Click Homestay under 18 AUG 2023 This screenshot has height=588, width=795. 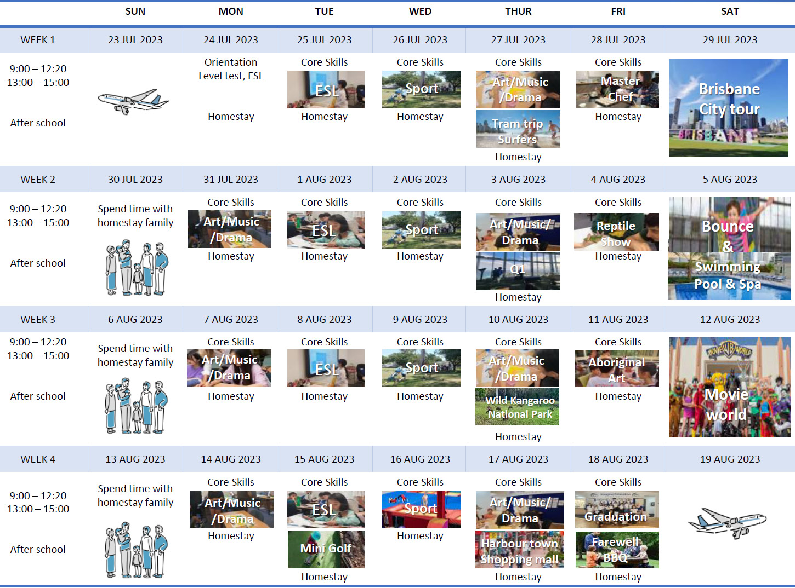point(618,577)
